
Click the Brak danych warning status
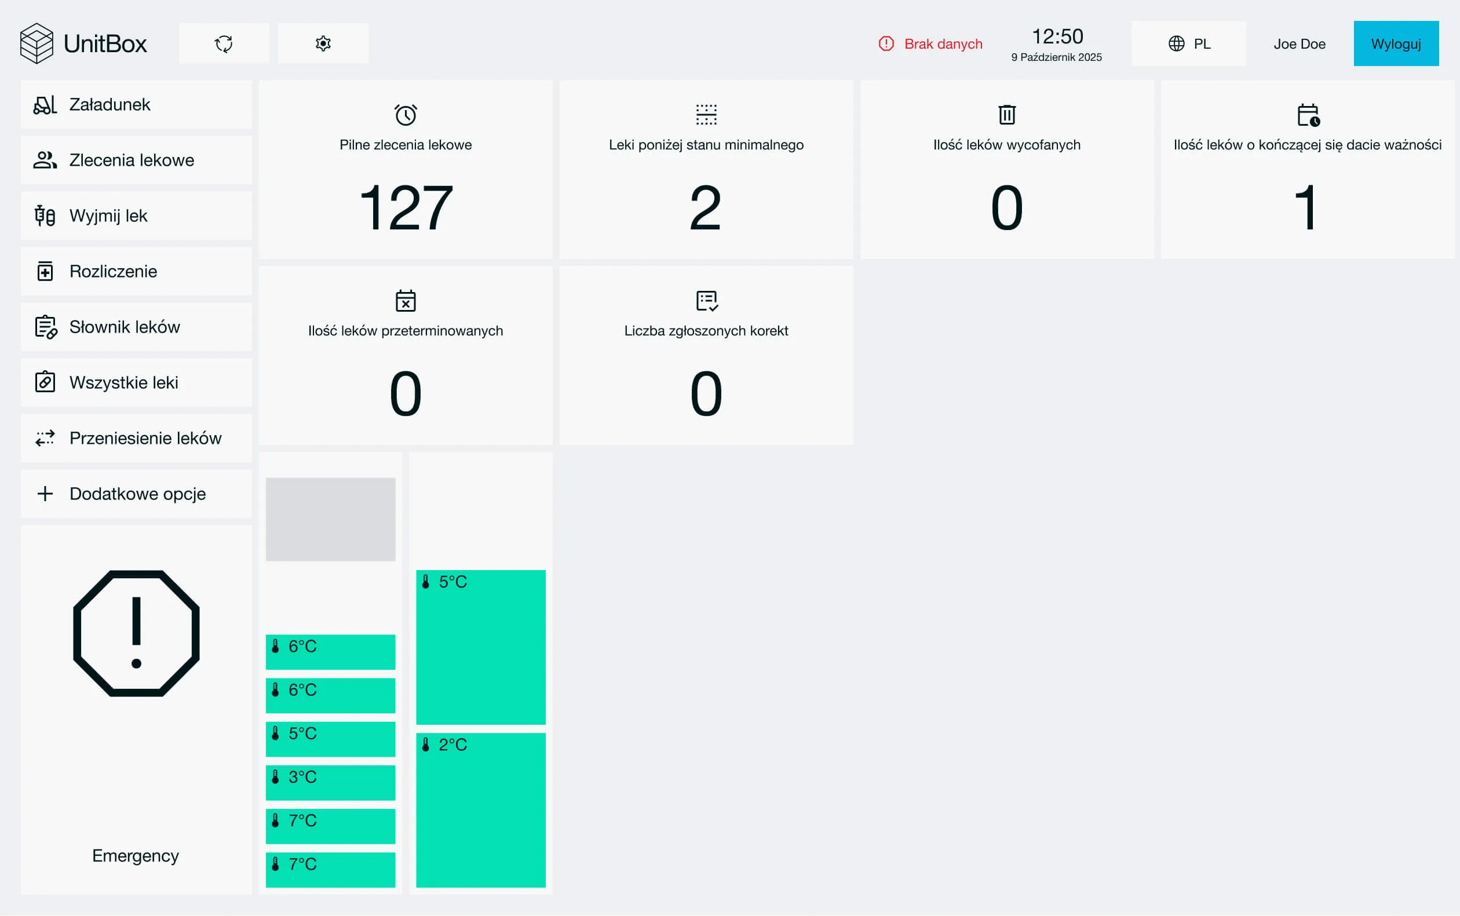coord(930,43)
